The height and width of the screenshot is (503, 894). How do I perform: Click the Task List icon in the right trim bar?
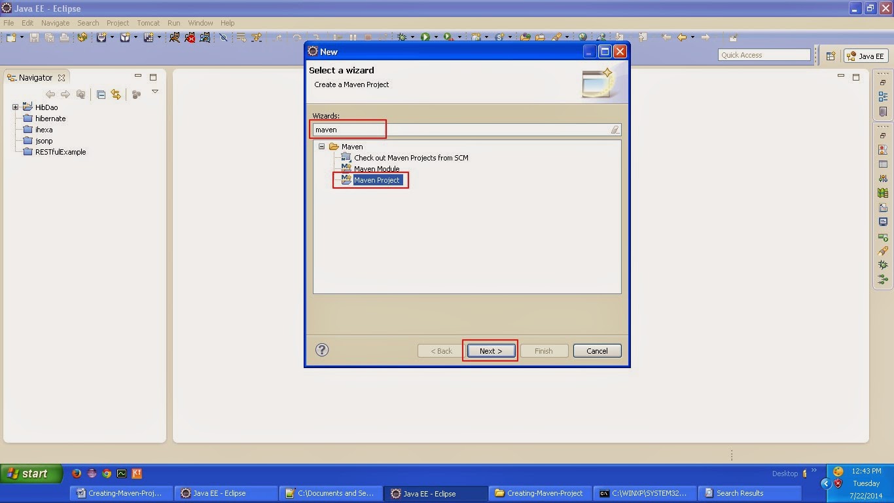point(883,112)
